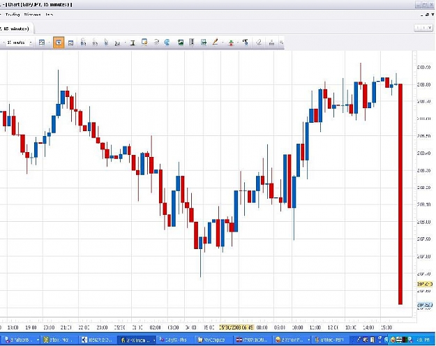Expand the dropdown beside green-red arrows icon

(238, 43)
